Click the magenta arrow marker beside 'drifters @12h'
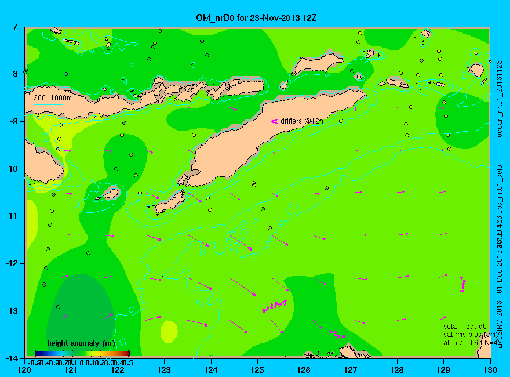Screen dimensions: 510x377 275,121
